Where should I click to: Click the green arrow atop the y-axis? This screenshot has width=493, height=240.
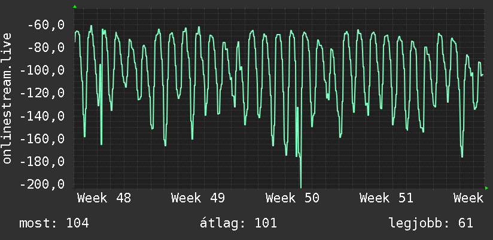tap(75, 7)
